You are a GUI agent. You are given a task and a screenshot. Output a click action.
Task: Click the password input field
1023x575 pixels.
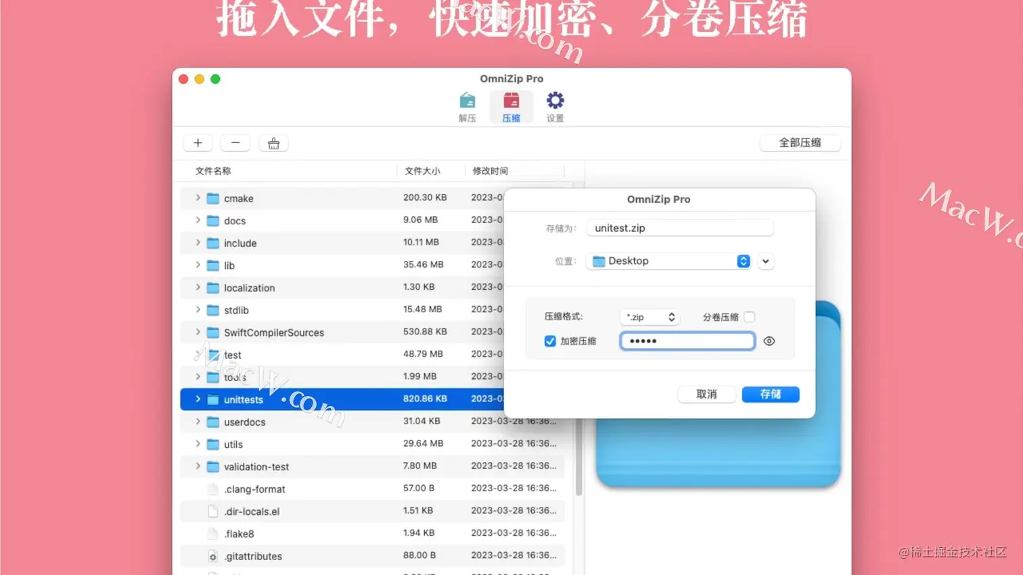pyautogui.click(x=687, y=341)
